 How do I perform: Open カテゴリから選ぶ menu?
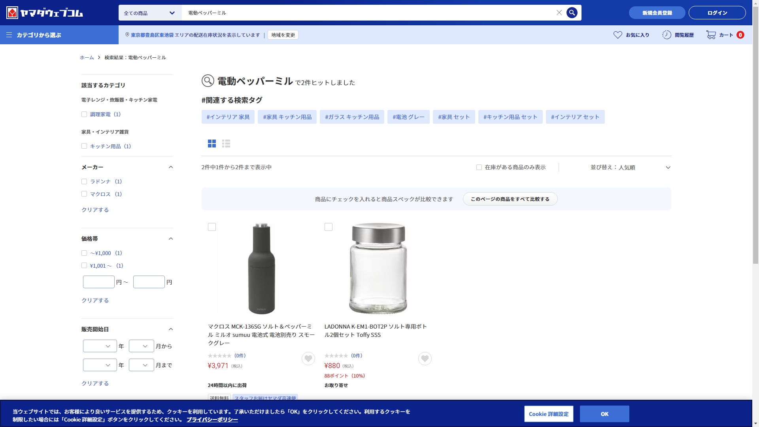(34, 35)
